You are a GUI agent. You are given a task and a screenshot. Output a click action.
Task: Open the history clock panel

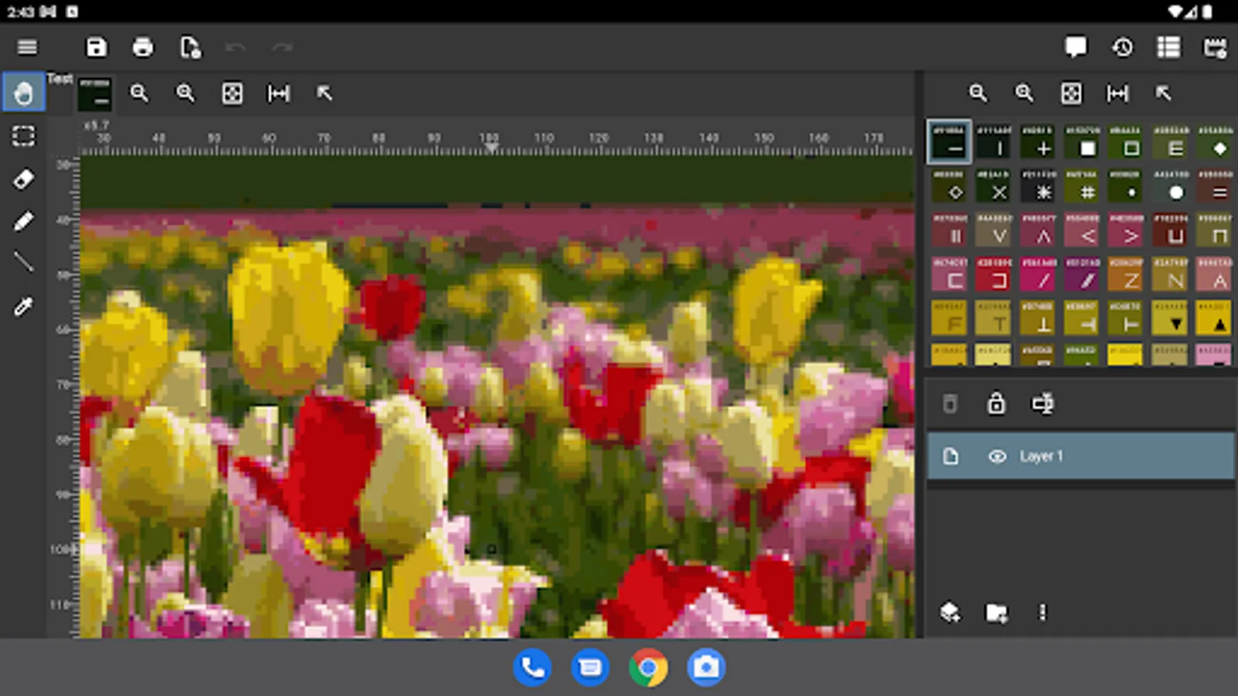(x=1122, y=47)
